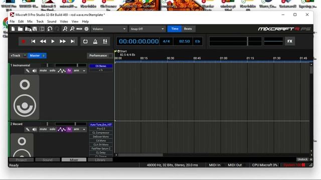Open the master FX button

coord(290,41)
